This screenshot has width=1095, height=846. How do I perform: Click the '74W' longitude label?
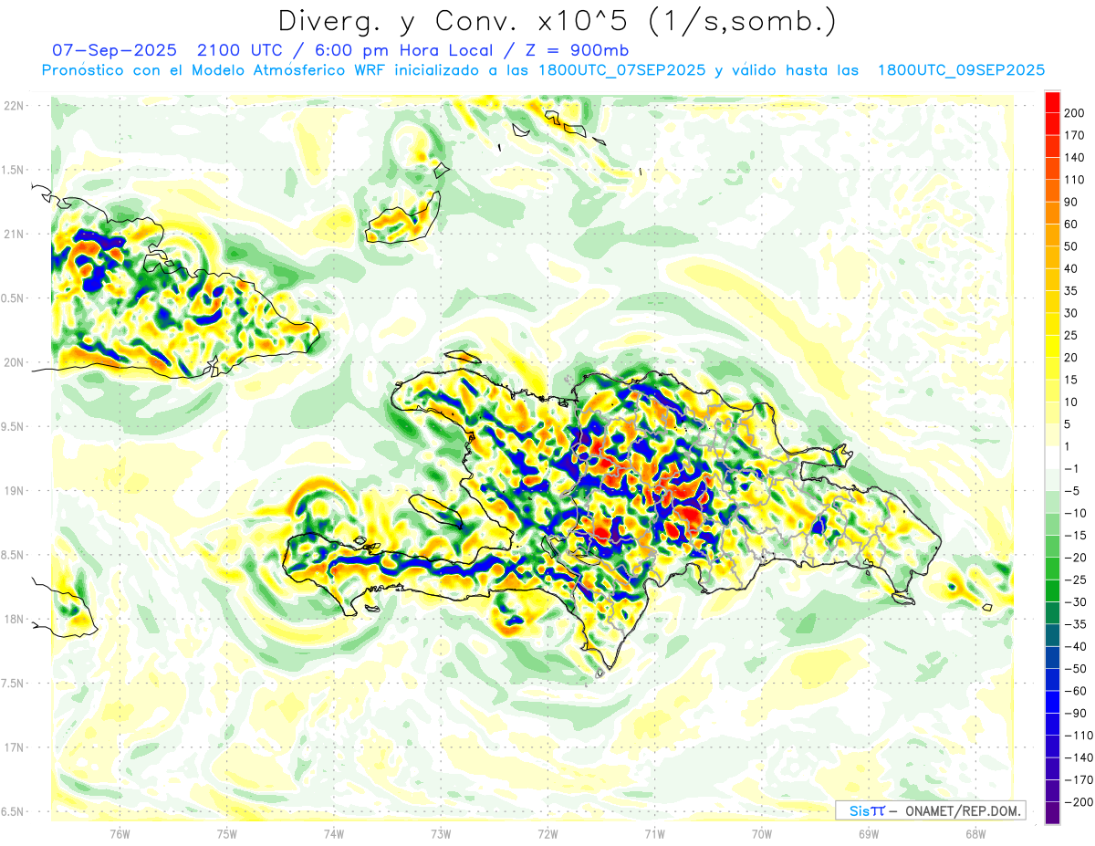[x=334, y=834]
